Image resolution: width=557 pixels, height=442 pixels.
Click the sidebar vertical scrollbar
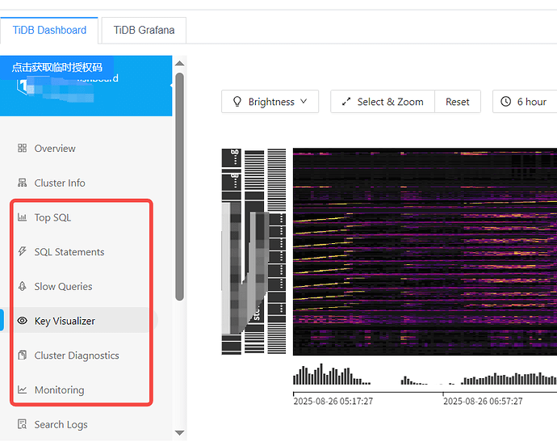[x=179, y=186]
